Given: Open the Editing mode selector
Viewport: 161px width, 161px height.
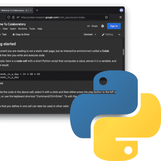Looking at the screenshot, I should [x=107, y=35].
